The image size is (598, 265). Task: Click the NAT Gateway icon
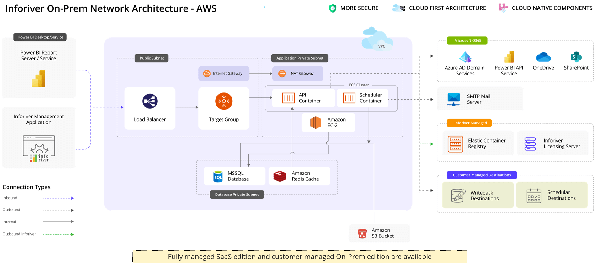coord(282,74)
